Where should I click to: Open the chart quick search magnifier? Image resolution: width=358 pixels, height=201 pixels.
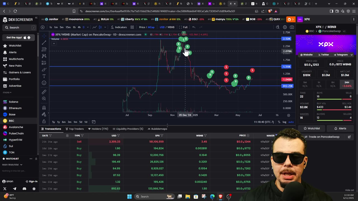point(277,27)
